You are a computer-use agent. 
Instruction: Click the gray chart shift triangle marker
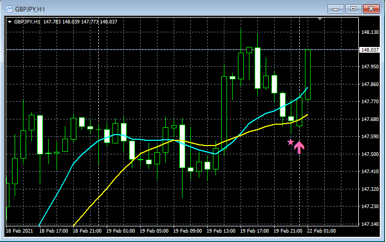[x=320, y=19]
